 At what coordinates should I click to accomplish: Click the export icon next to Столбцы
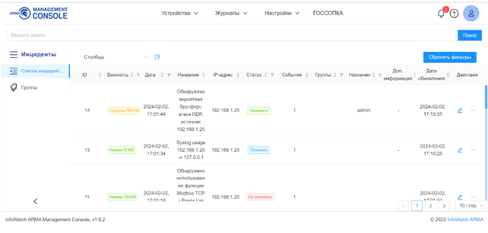coord(157,57)
